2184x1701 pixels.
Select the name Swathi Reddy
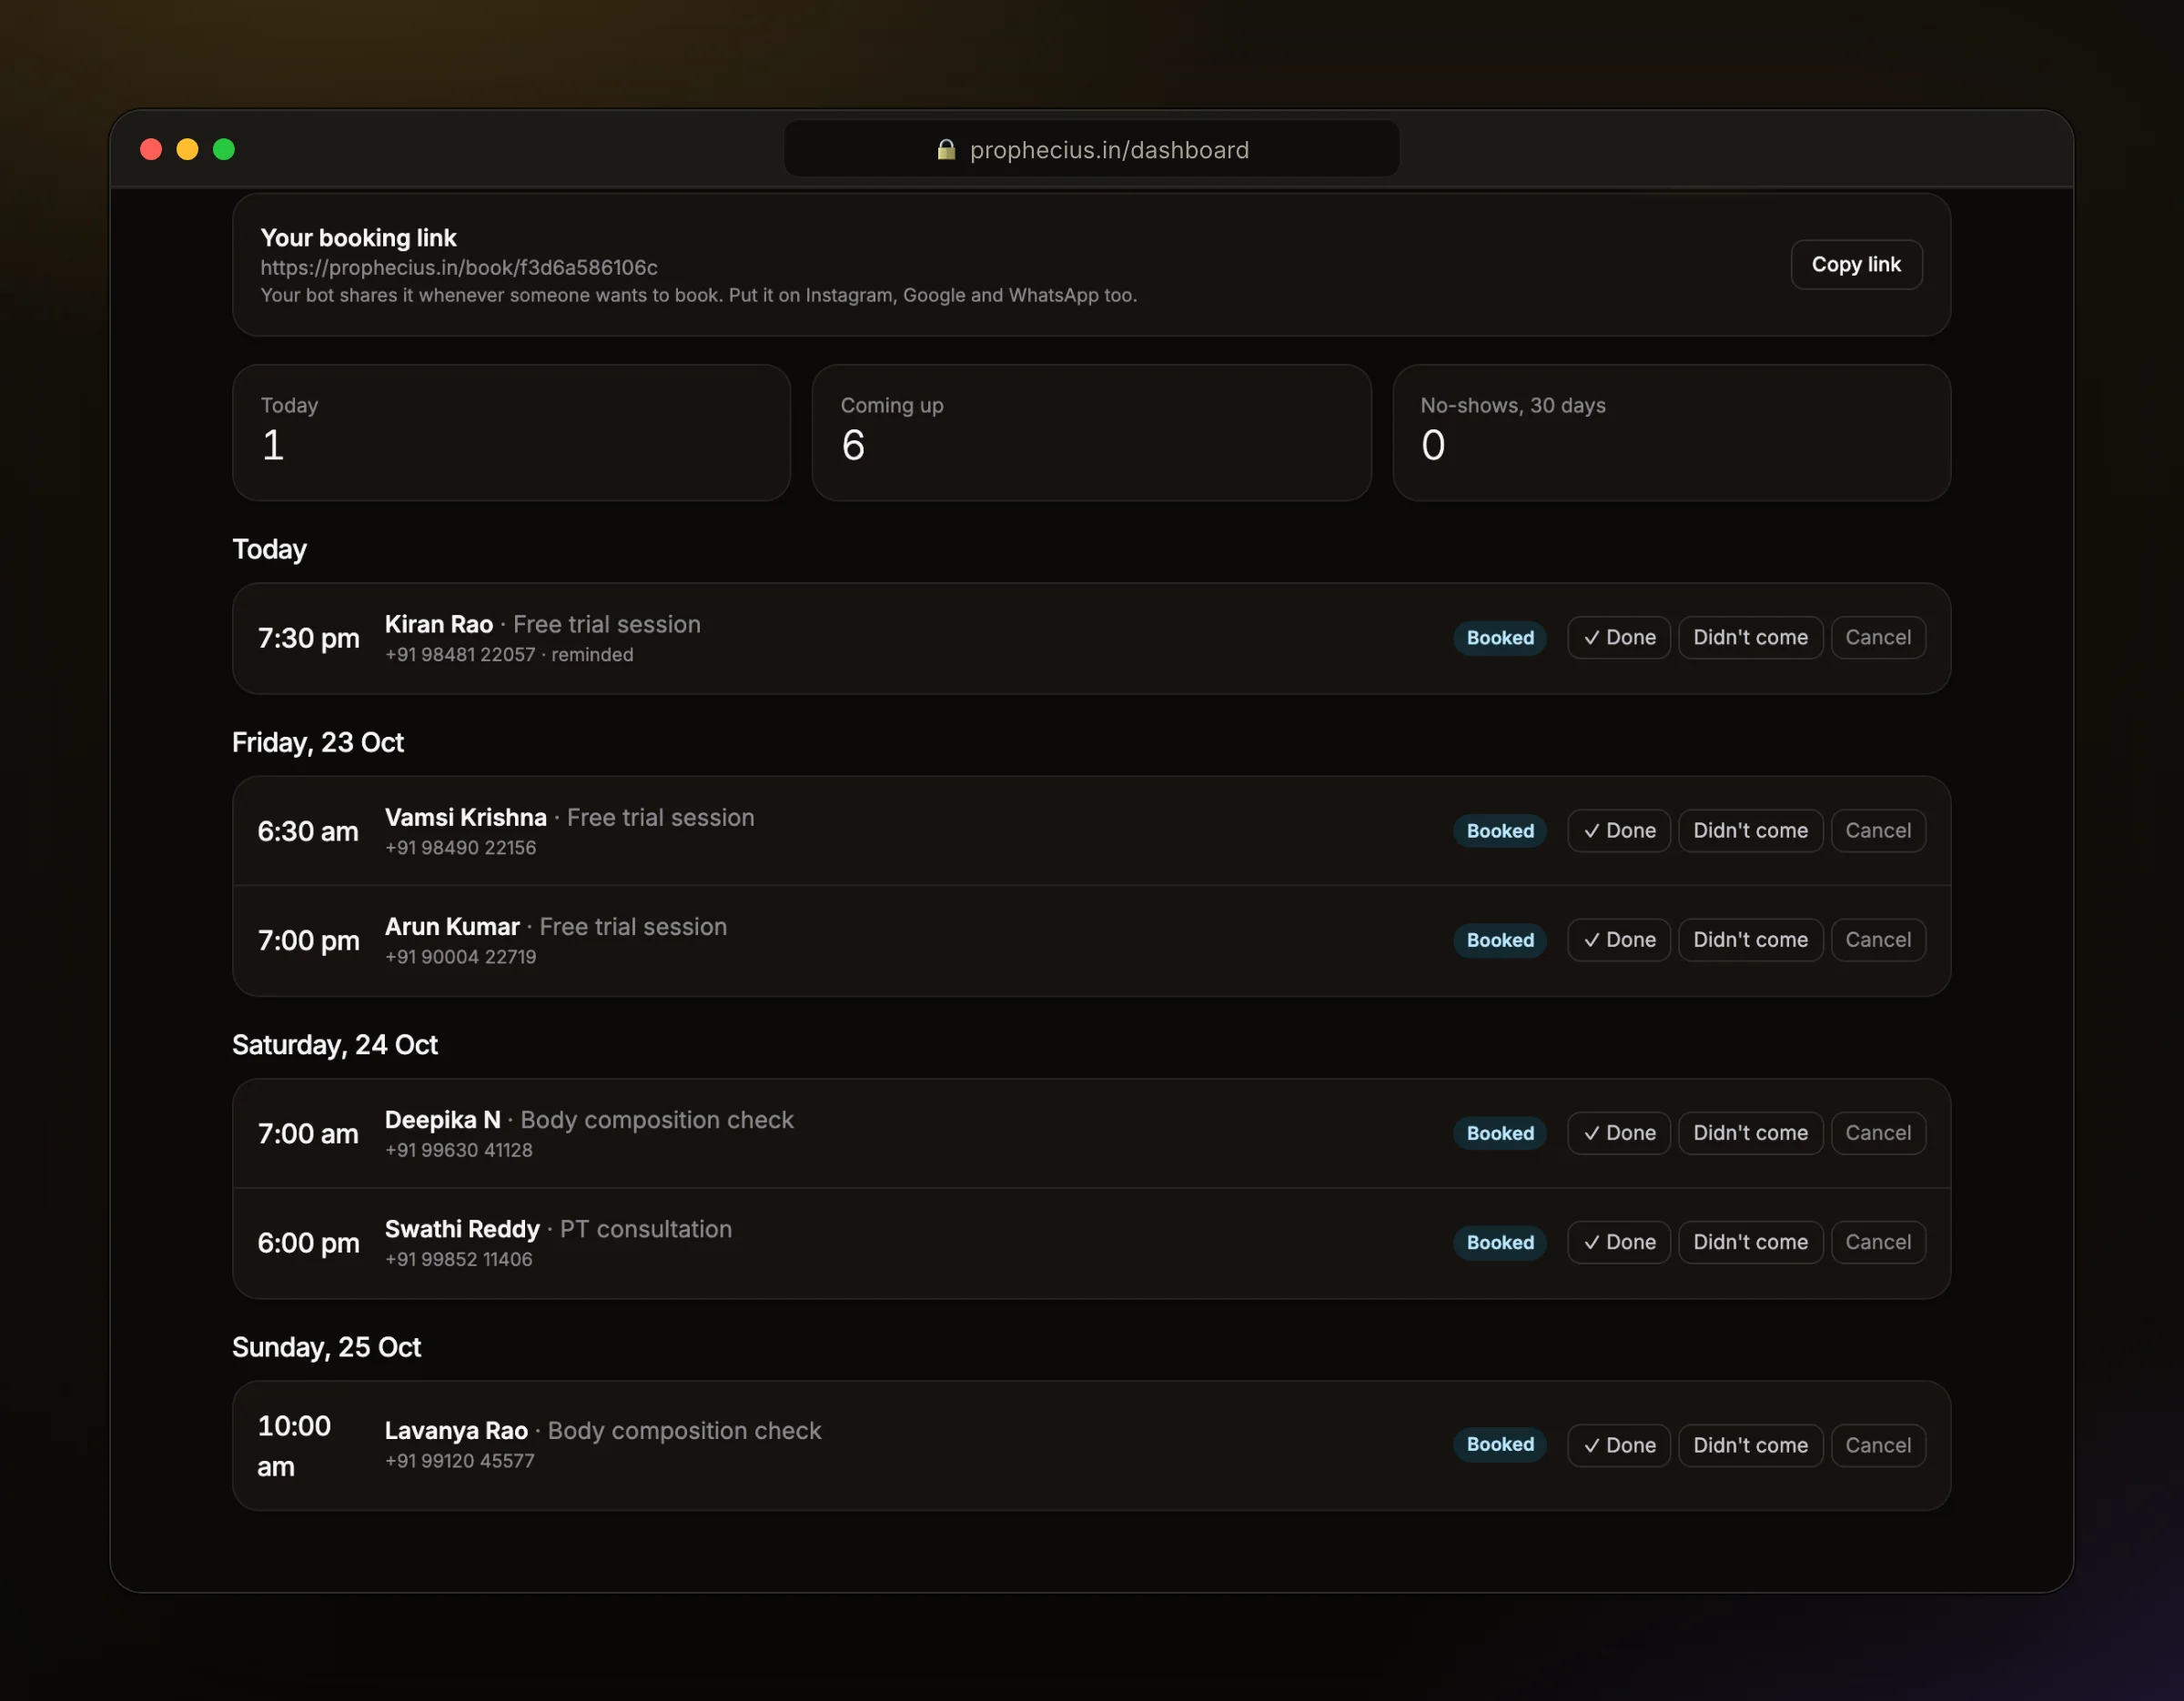462,1229
